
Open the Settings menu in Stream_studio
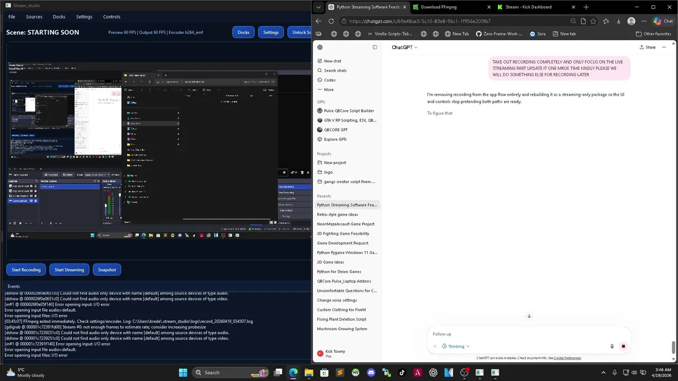tap(84, 17)
